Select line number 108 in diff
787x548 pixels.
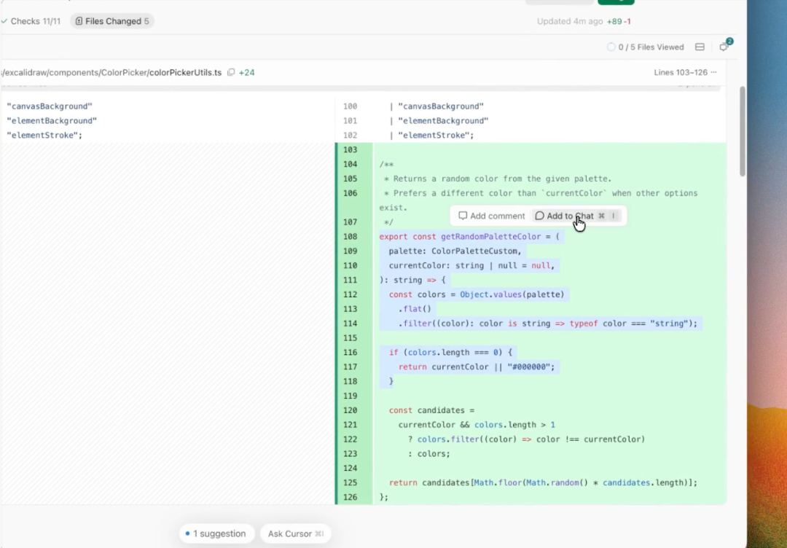pyautogui.click(x=350, y=236)
